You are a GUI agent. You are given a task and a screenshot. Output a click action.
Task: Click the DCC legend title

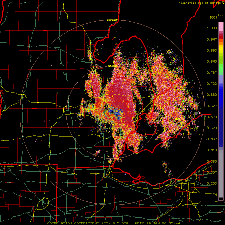click(x=219, y=15)
